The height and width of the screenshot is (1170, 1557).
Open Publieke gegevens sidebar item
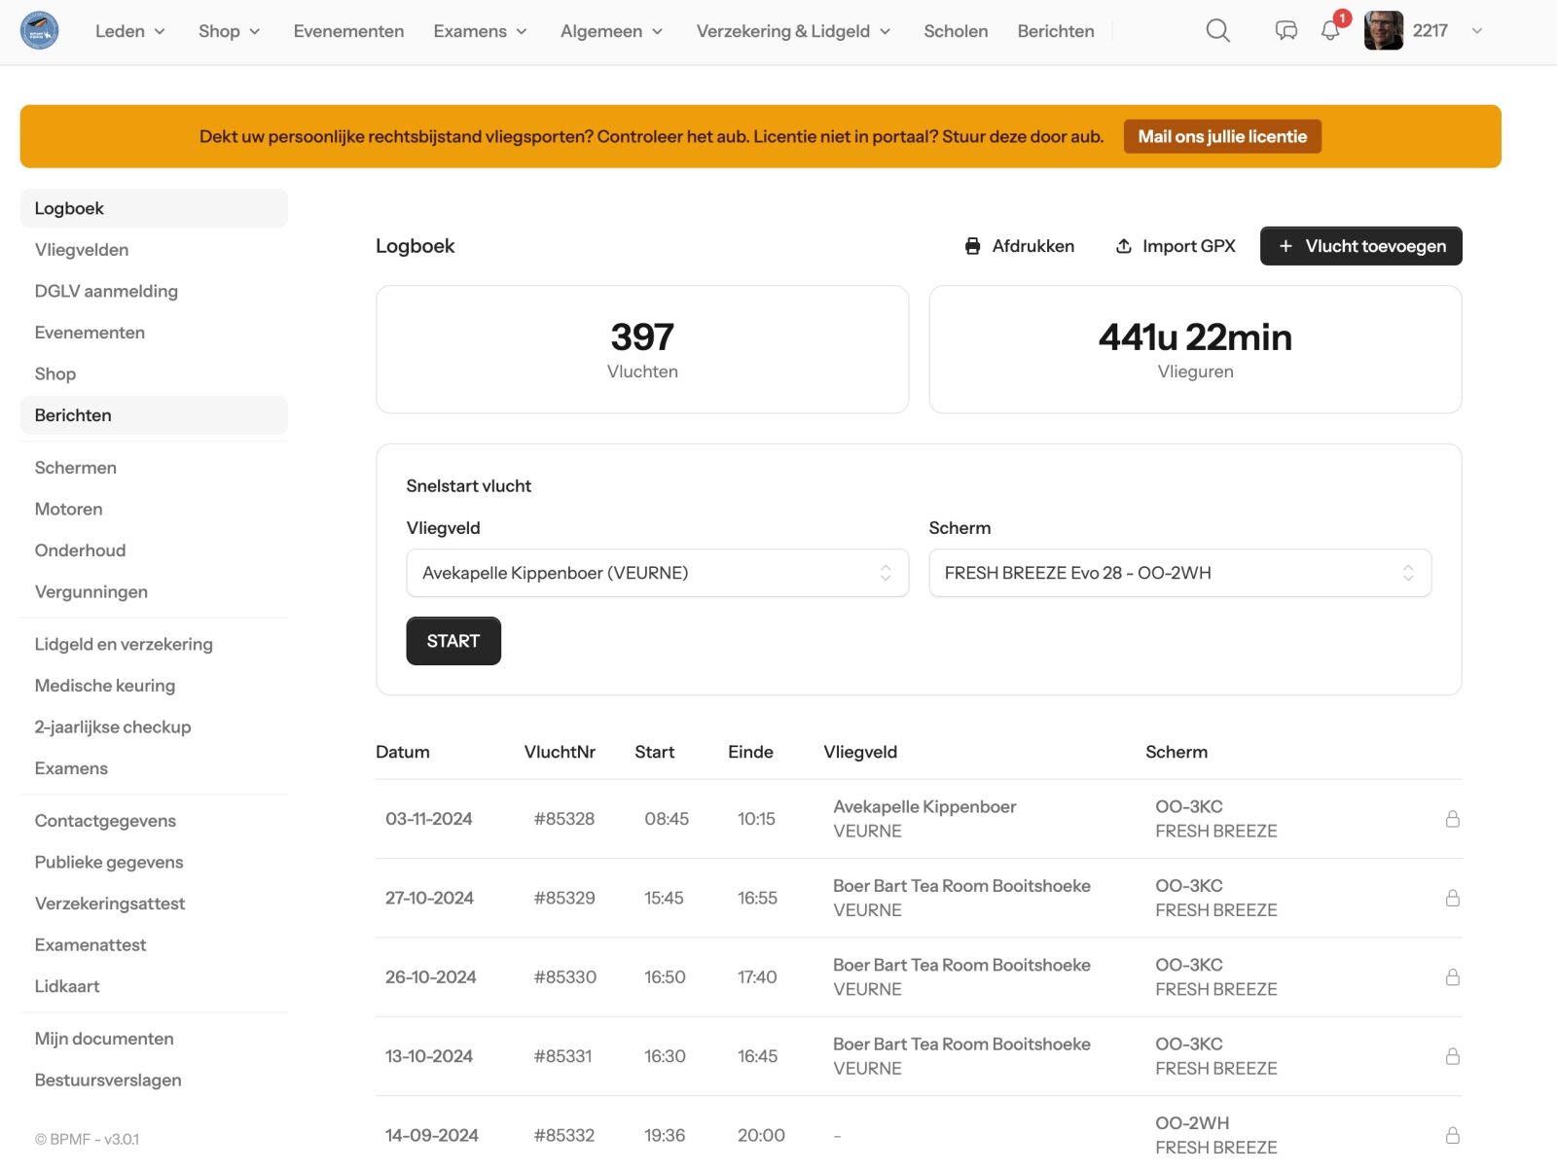[154, 862]
